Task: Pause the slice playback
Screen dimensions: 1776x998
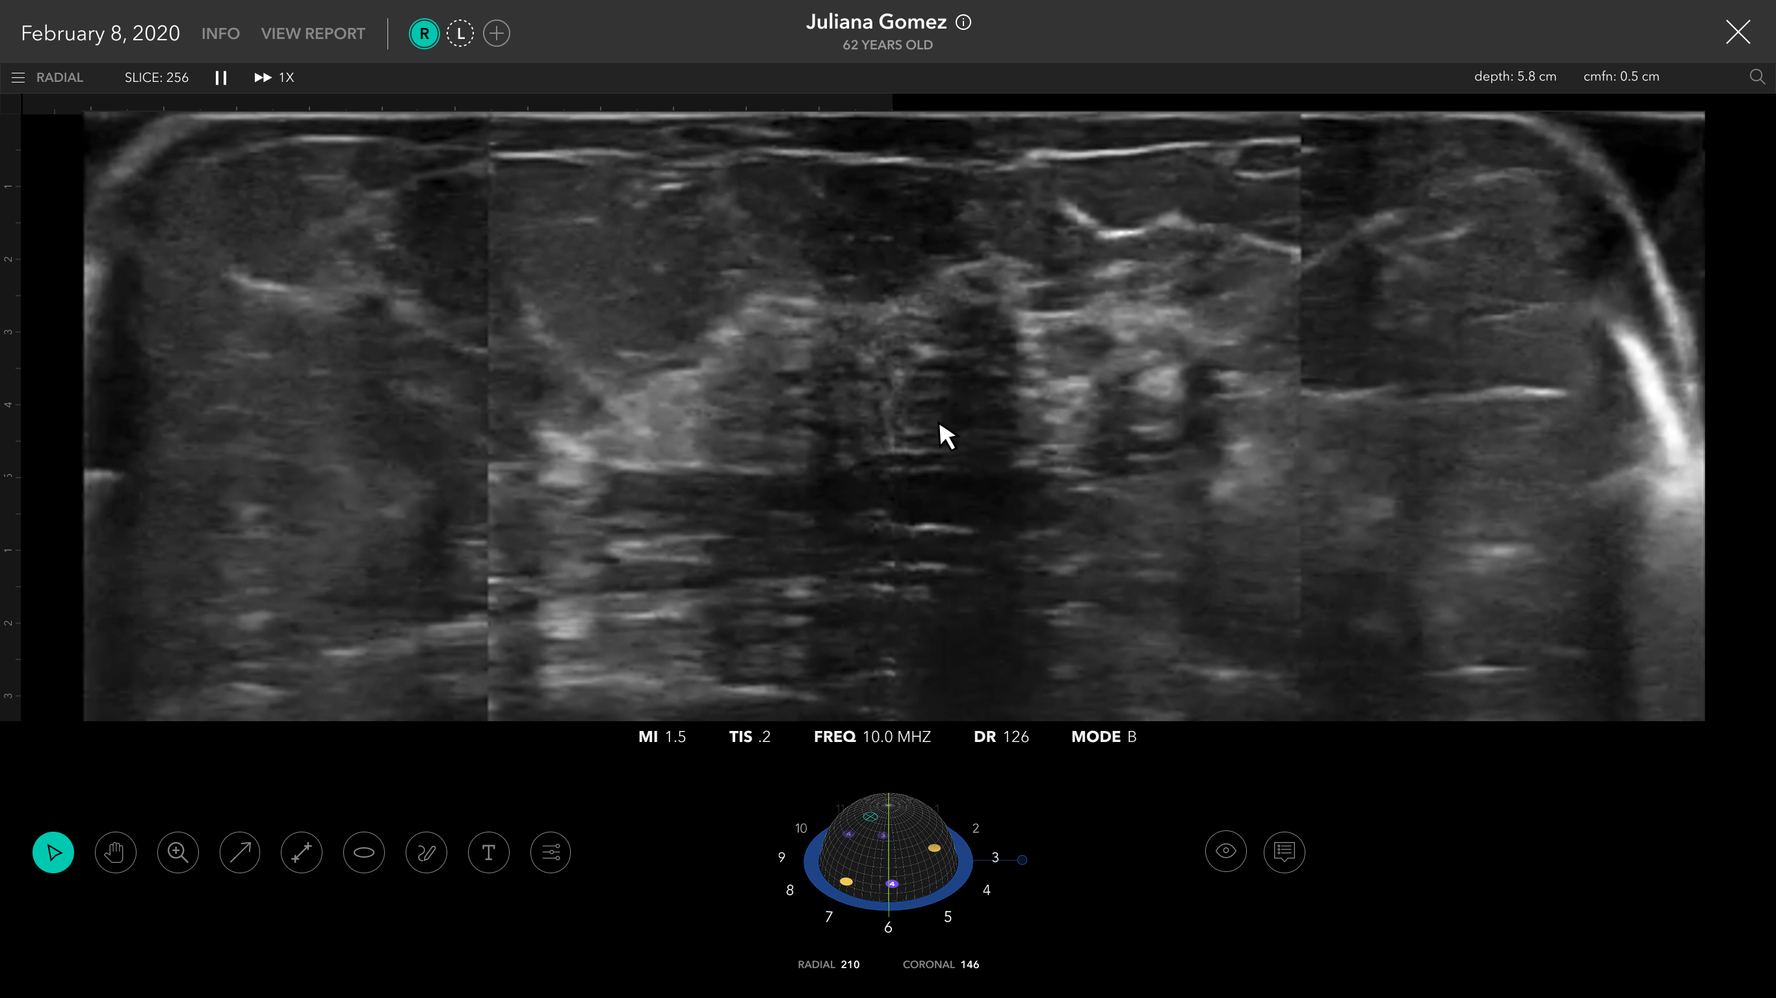Action: point(220,77)
